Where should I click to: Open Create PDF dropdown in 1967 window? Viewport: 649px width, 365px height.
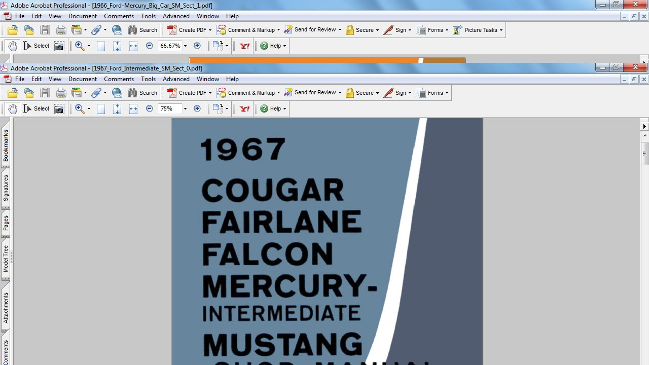(189, 93)
